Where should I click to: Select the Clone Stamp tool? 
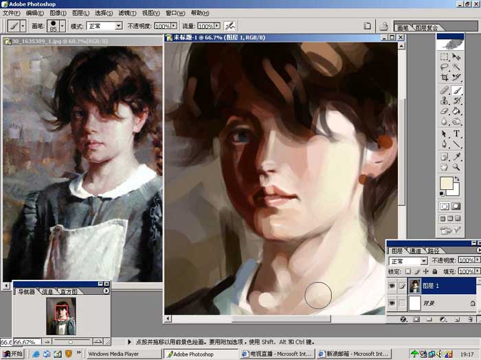[444, 100]
